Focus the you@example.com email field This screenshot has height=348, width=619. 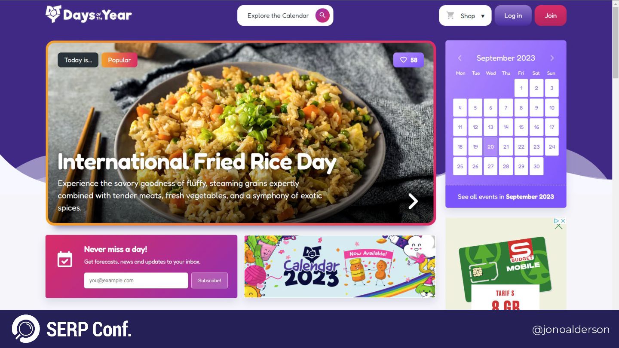tap(136, 281)
